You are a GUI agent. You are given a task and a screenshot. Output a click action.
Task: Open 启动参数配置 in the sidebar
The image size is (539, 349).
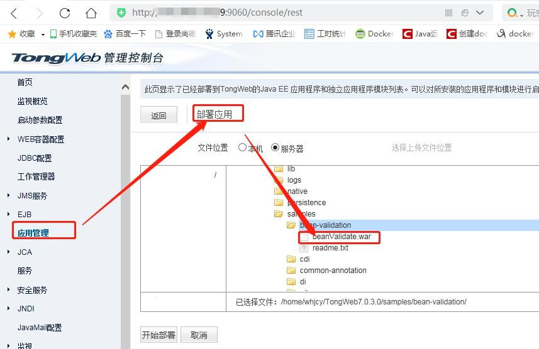[x=40, y=120]
